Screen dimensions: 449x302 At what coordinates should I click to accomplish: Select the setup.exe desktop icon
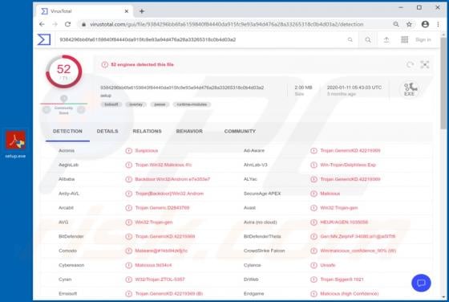pyautogui.click(x=15, y=145)
